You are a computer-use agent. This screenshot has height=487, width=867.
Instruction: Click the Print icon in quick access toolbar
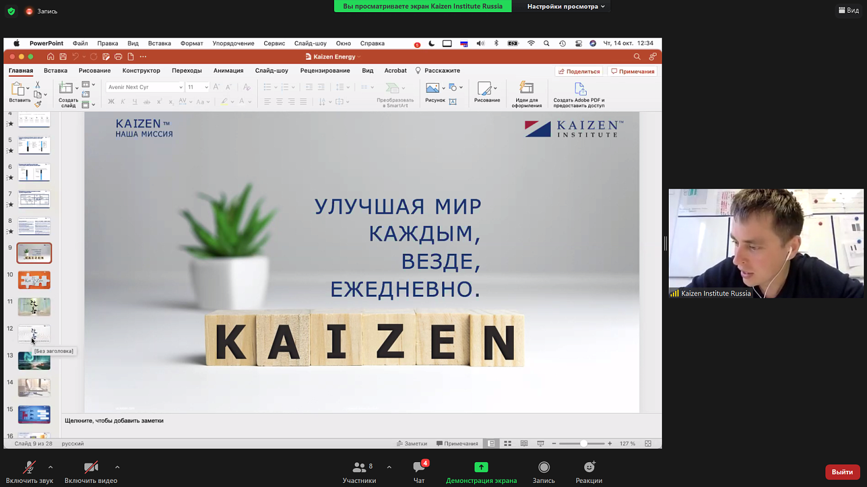pyautogui.click(x=118, y=57)
